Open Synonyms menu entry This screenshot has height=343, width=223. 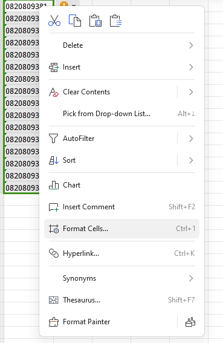(x=121, y=278)
